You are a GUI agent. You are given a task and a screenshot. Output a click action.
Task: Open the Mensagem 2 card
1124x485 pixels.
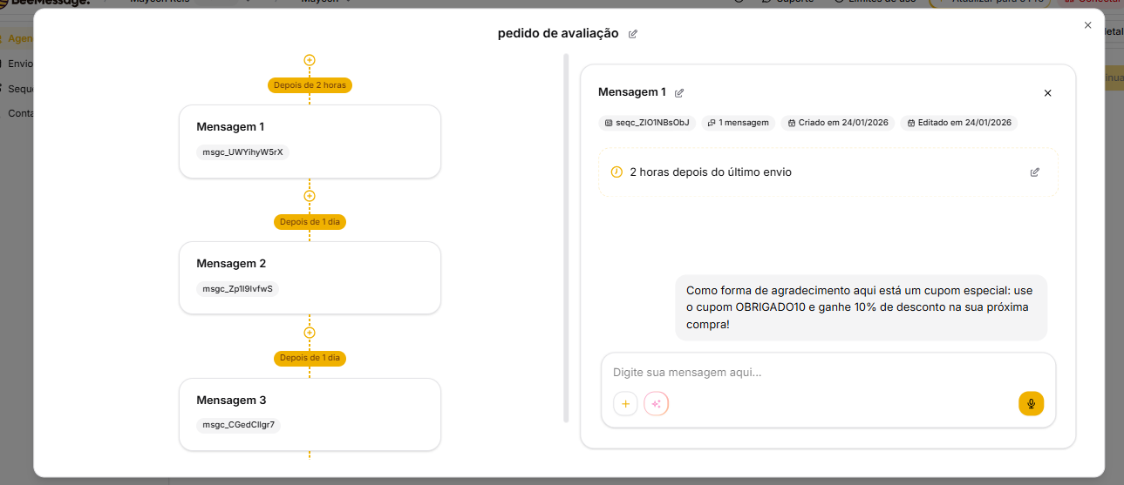(310, 277)
